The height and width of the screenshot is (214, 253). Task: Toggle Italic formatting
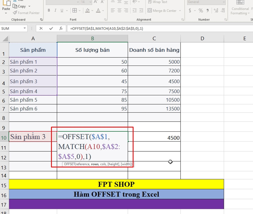click(x=55, y=11)
